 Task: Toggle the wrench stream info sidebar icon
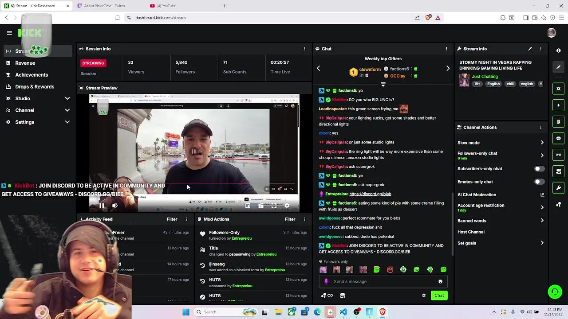pos(559,188)
